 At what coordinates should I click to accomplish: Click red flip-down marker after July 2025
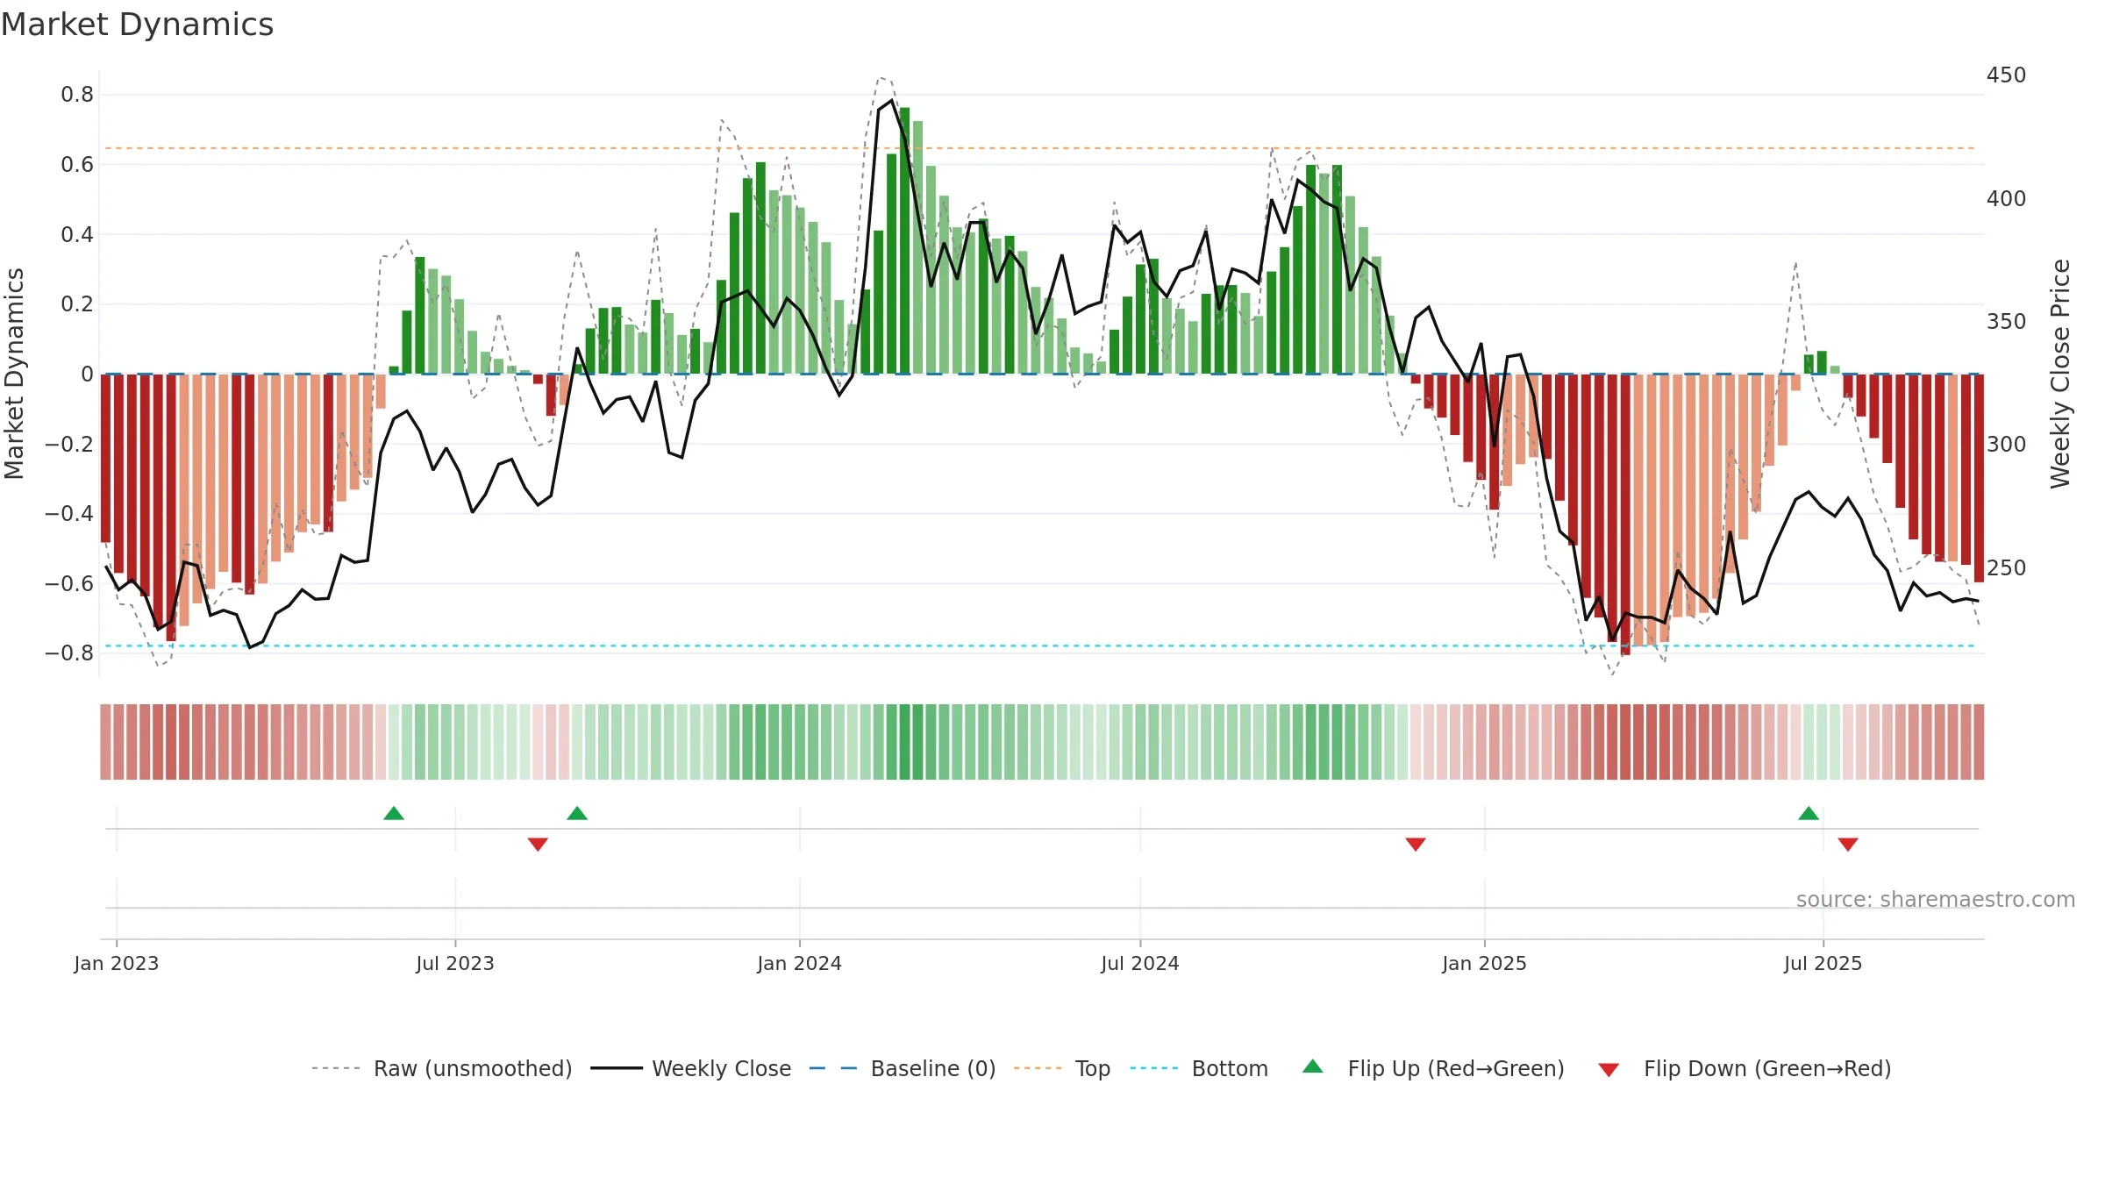[x=1848, y=844]
